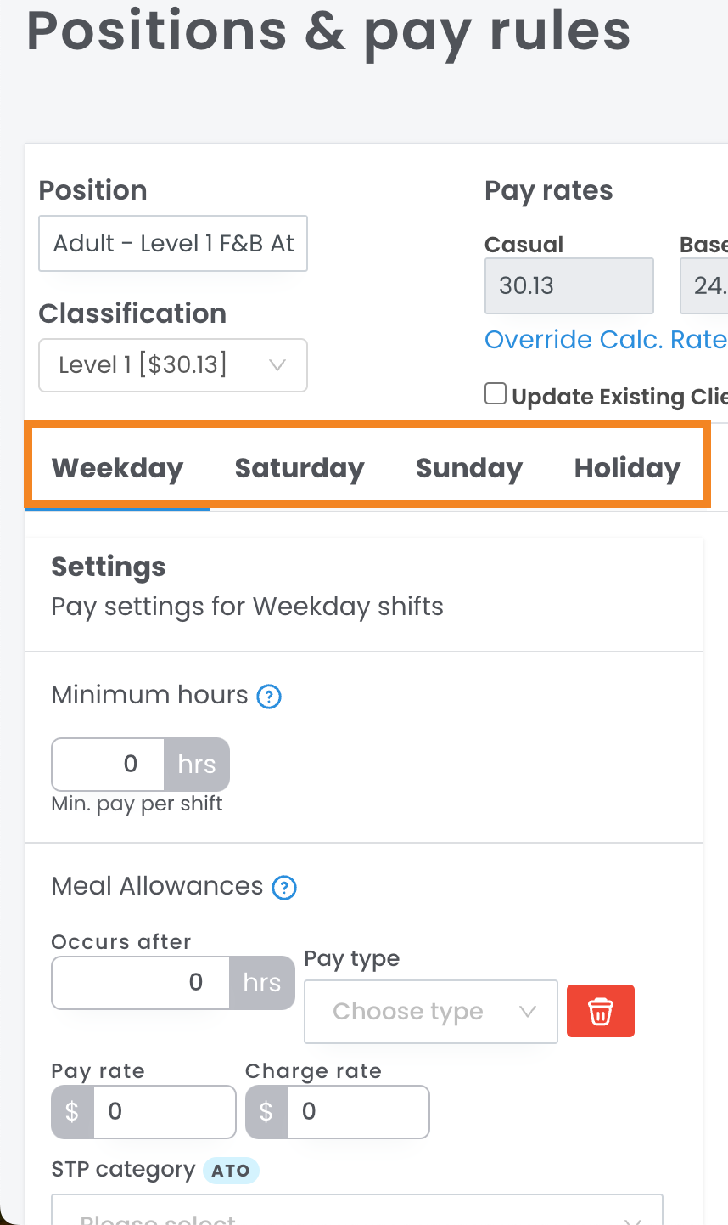The height and width of the screenshot is (1225, 728).
Task: Focus the meal allowance Pay rate field
Action: click(x=163, y=1111)
